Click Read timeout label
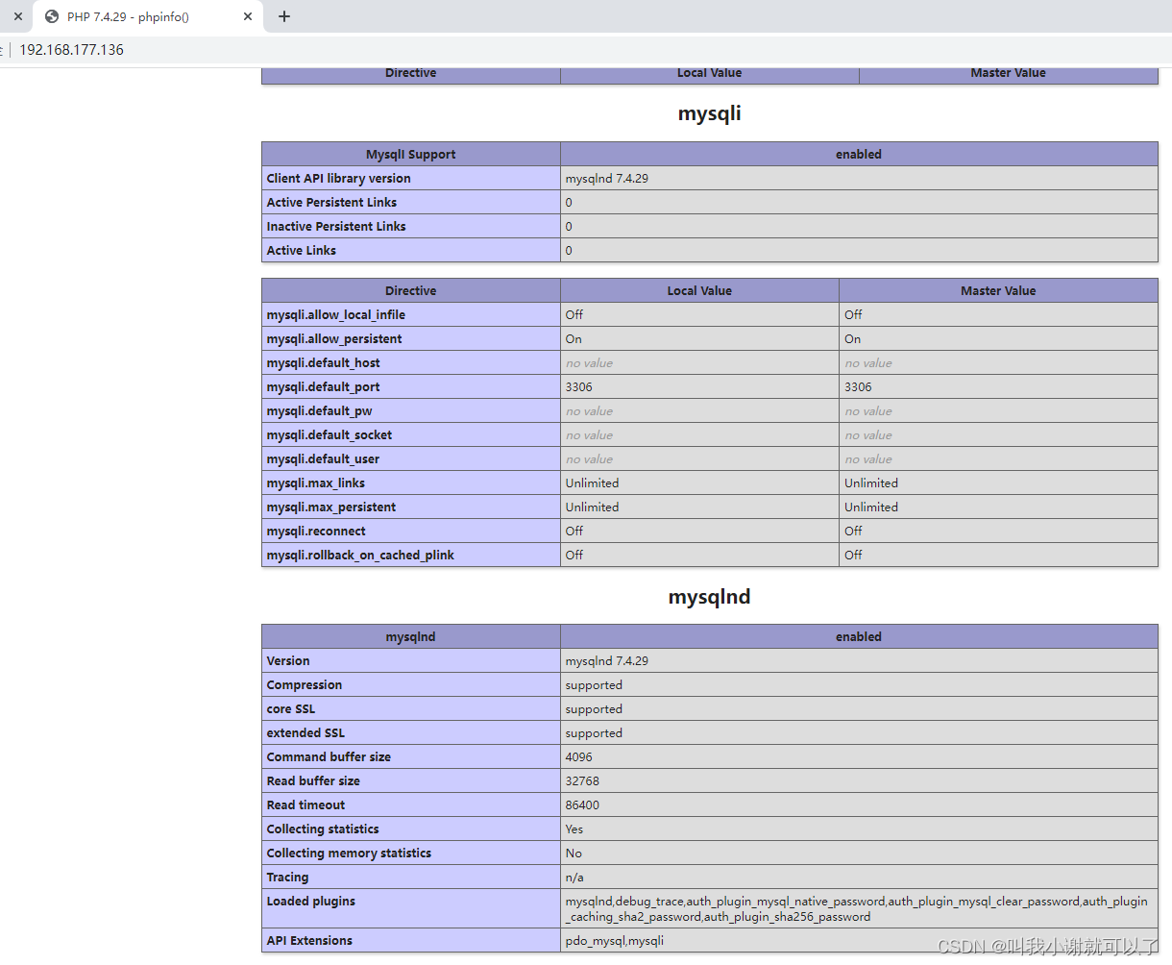This screenshot has height=965, width=1172. click(305, 805)
